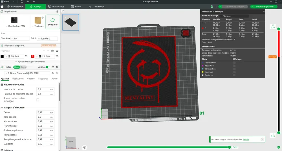Screen dimensions: 282x151
Task: Show the plate info icon beside the textured plate
Action: tap(43, 17)
